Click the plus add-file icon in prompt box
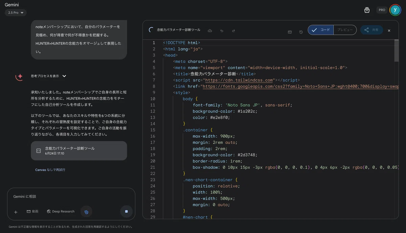 16,212
